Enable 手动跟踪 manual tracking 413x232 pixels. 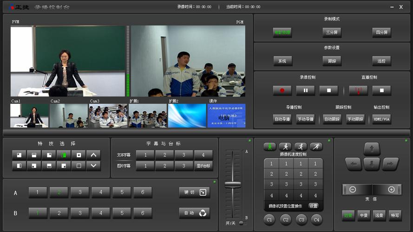click(355, 119)
